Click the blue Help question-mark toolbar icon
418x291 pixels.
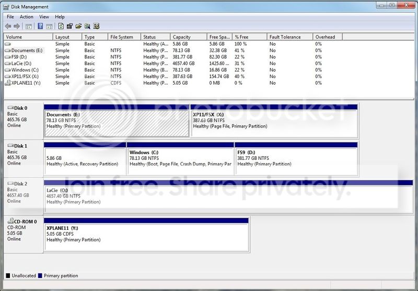(x=40, y=26)
